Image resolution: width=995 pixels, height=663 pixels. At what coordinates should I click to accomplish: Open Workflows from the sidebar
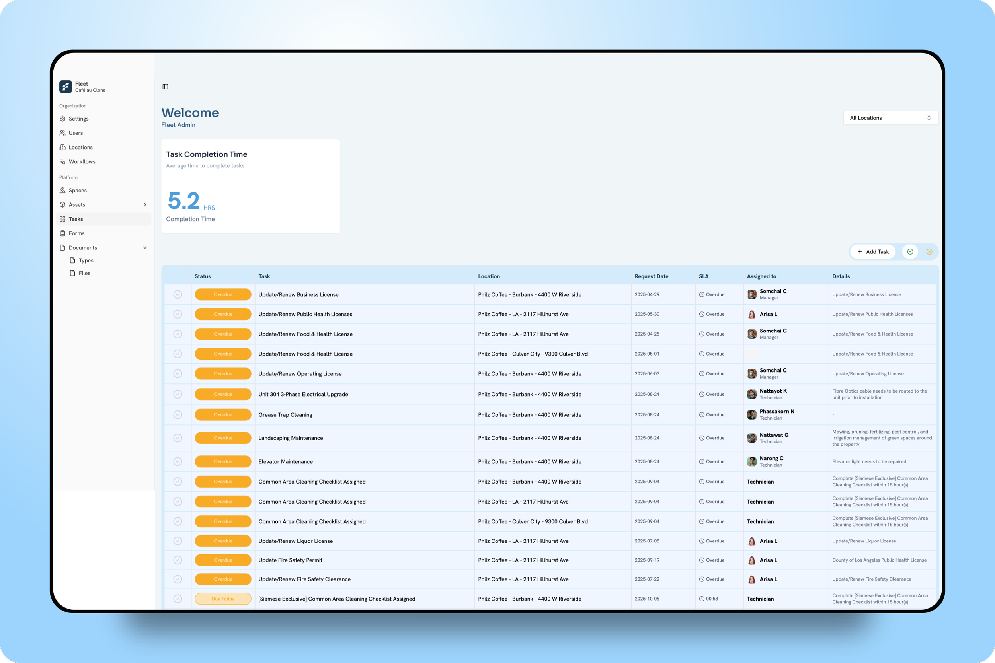pos(82,162)
